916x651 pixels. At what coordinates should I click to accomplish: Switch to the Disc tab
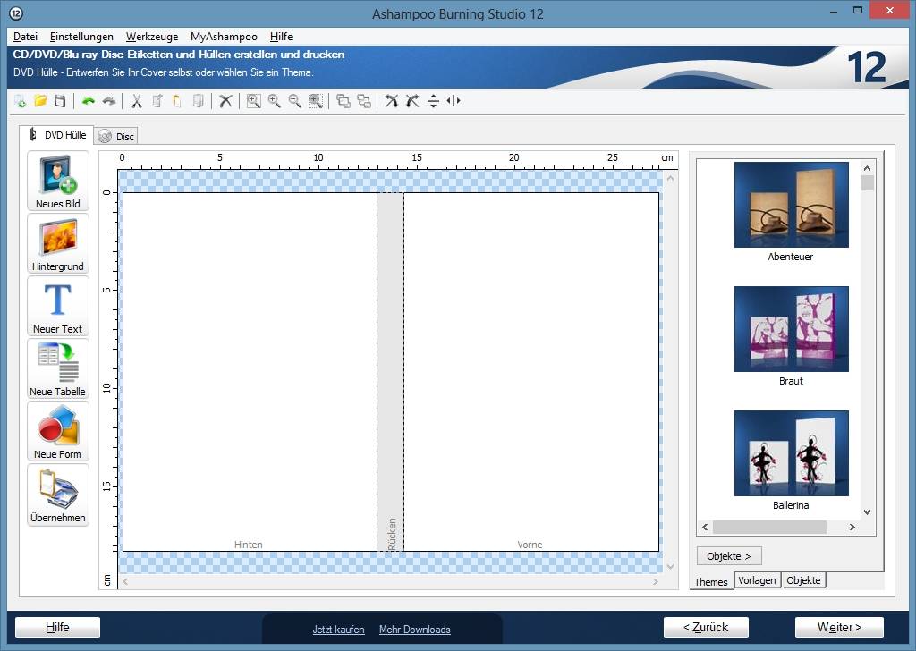(116, 137)
